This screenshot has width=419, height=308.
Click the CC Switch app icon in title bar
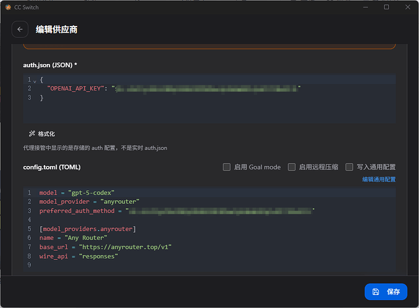pos(8,7)
